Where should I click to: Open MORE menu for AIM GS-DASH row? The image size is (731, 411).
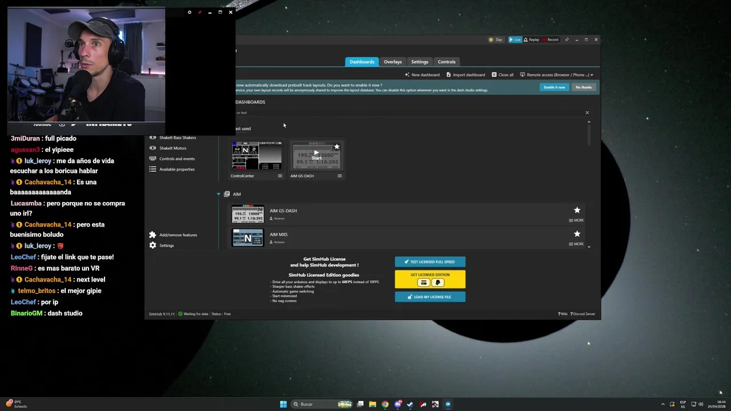coord(576,220)
